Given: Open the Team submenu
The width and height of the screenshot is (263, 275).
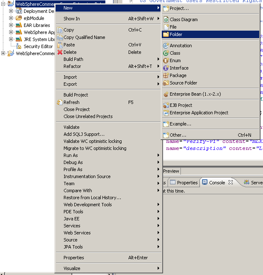Looking at the screenshot, I should 69,183.
